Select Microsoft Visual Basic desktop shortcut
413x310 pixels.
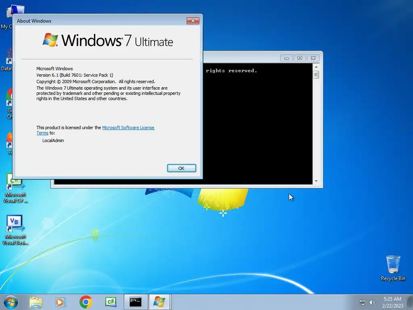(15, 230)
